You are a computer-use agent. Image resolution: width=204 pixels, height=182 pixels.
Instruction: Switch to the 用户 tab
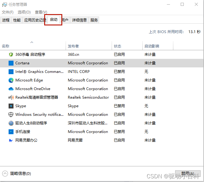tap(65, 20)
